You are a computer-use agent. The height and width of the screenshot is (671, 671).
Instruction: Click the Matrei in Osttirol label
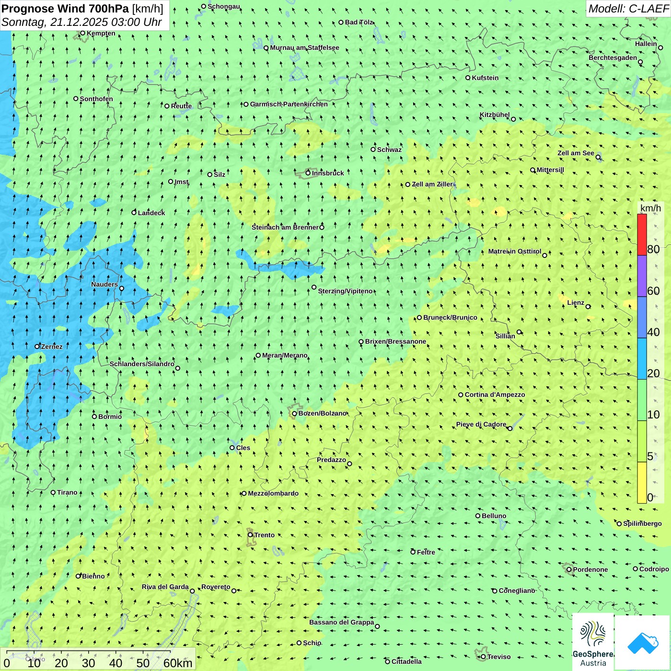pos(515,251)
